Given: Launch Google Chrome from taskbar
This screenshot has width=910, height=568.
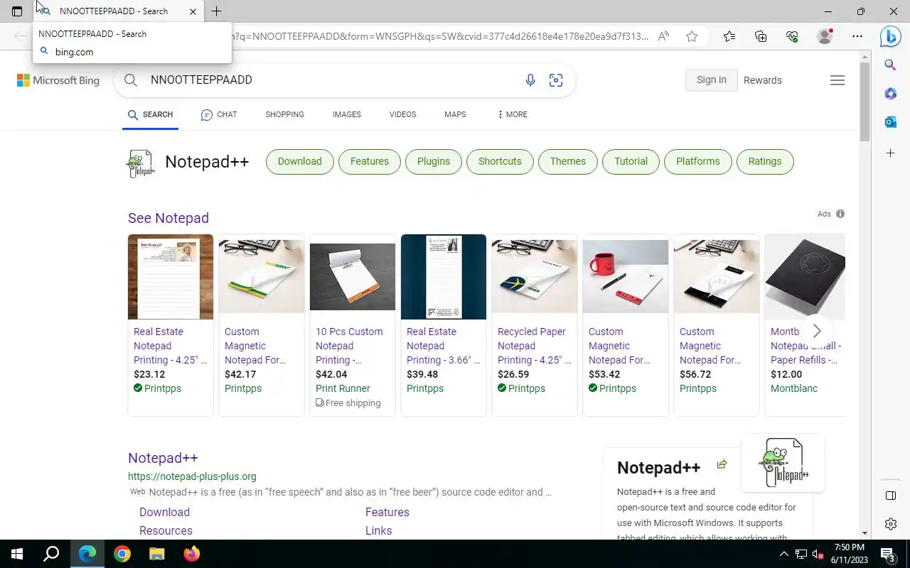Looking at the screenshot, I should pyautogui.click(x=122, y=554).
